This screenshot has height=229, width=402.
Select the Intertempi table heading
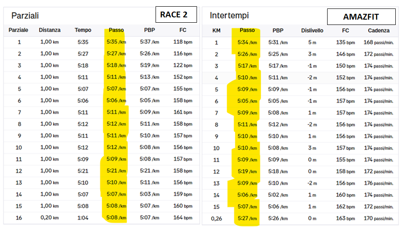[x=229, y=16]
